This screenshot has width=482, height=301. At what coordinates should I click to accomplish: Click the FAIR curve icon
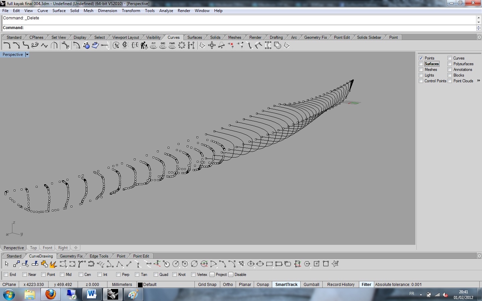(x=172, y=46)
